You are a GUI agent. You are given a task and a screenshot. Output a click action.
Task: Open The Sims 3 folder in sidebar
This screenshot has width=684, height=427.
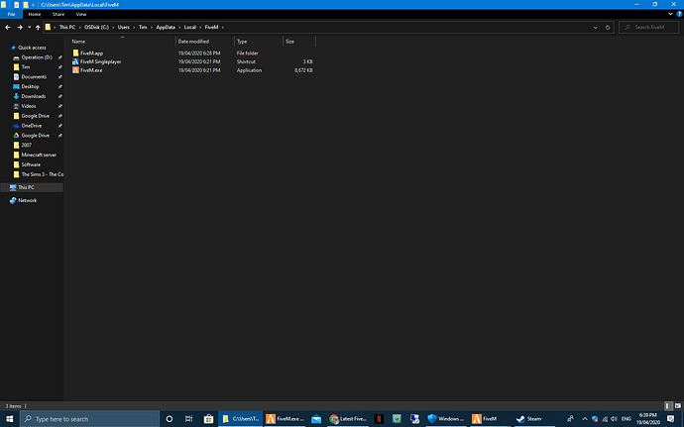[42, 174]
